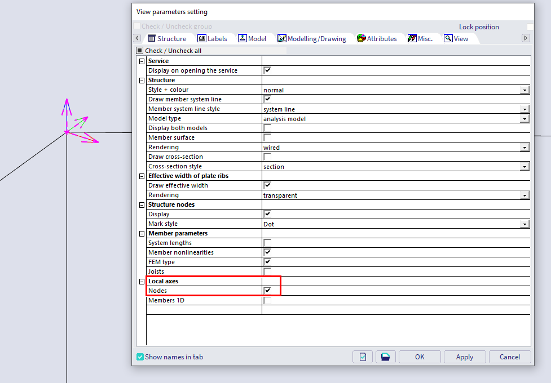
Task: Open the Labels tab
Action: [212, 38]
